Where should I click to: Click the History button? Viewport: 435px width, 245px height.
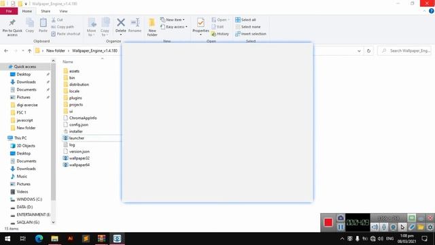(x=220, y=33)
